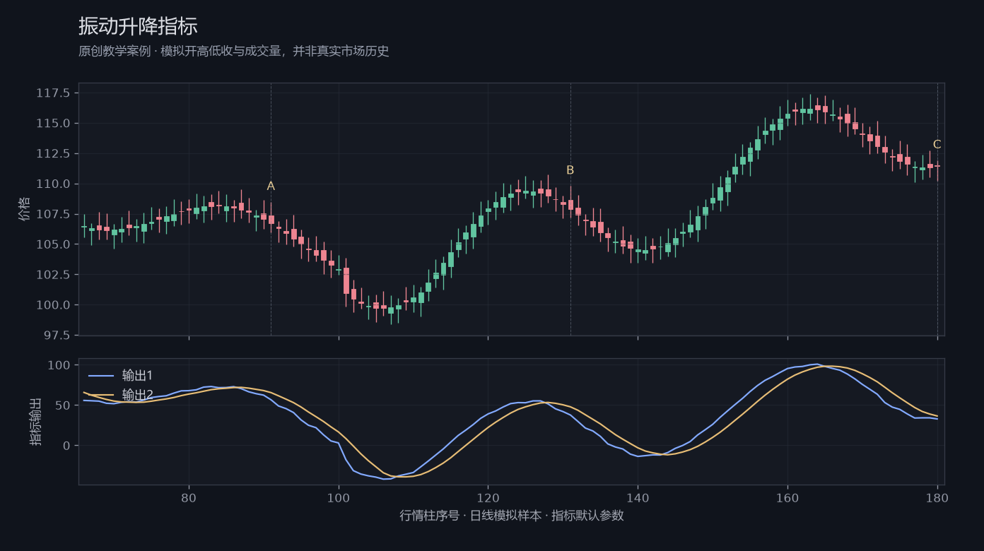
Task: Click price axis tick 110.0
Action: coord(53,184)
